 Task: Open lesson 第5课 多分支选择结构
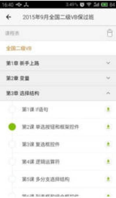pos(46,179)
